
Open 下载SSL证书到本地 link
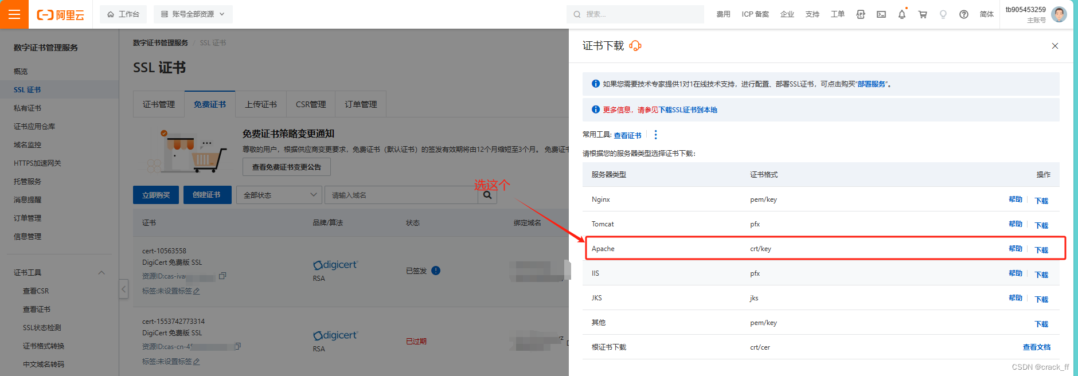point(688,110)
